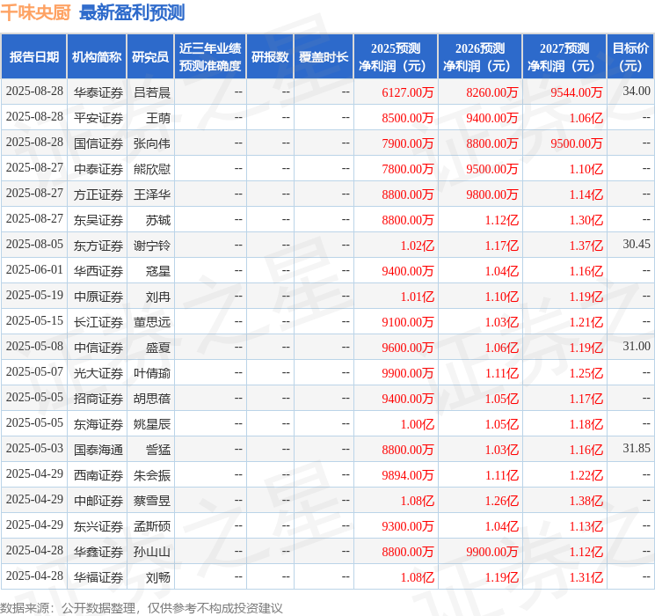Click analyst name 苏铖
The image size is (655, 616).
(x=158, y=220)
